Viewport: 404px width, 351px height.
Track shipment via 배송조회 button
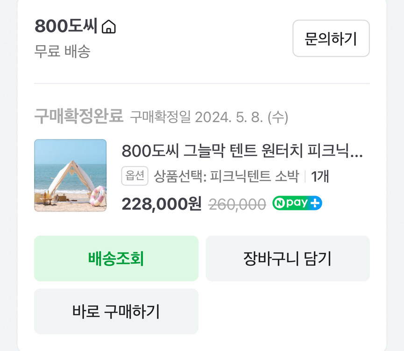115,259
